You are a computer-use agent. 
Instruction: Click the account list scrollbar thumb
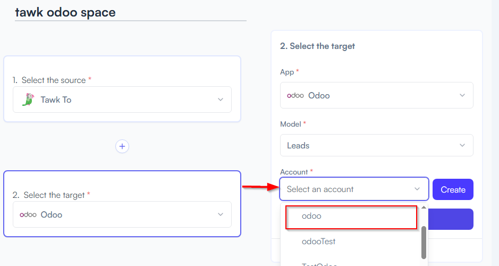click(x=424, y=243)
